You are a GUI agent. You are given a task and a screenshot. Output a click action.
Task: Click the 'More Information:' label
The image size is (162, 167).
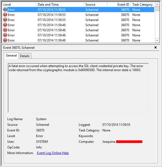pos(20,153)
